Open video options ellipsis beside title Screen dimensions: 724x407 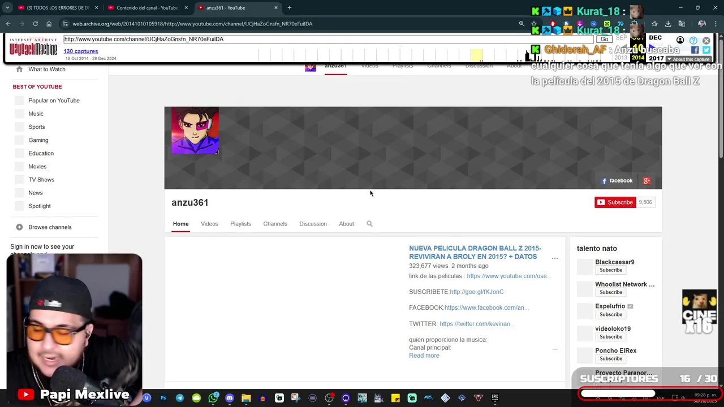point(555,258)
